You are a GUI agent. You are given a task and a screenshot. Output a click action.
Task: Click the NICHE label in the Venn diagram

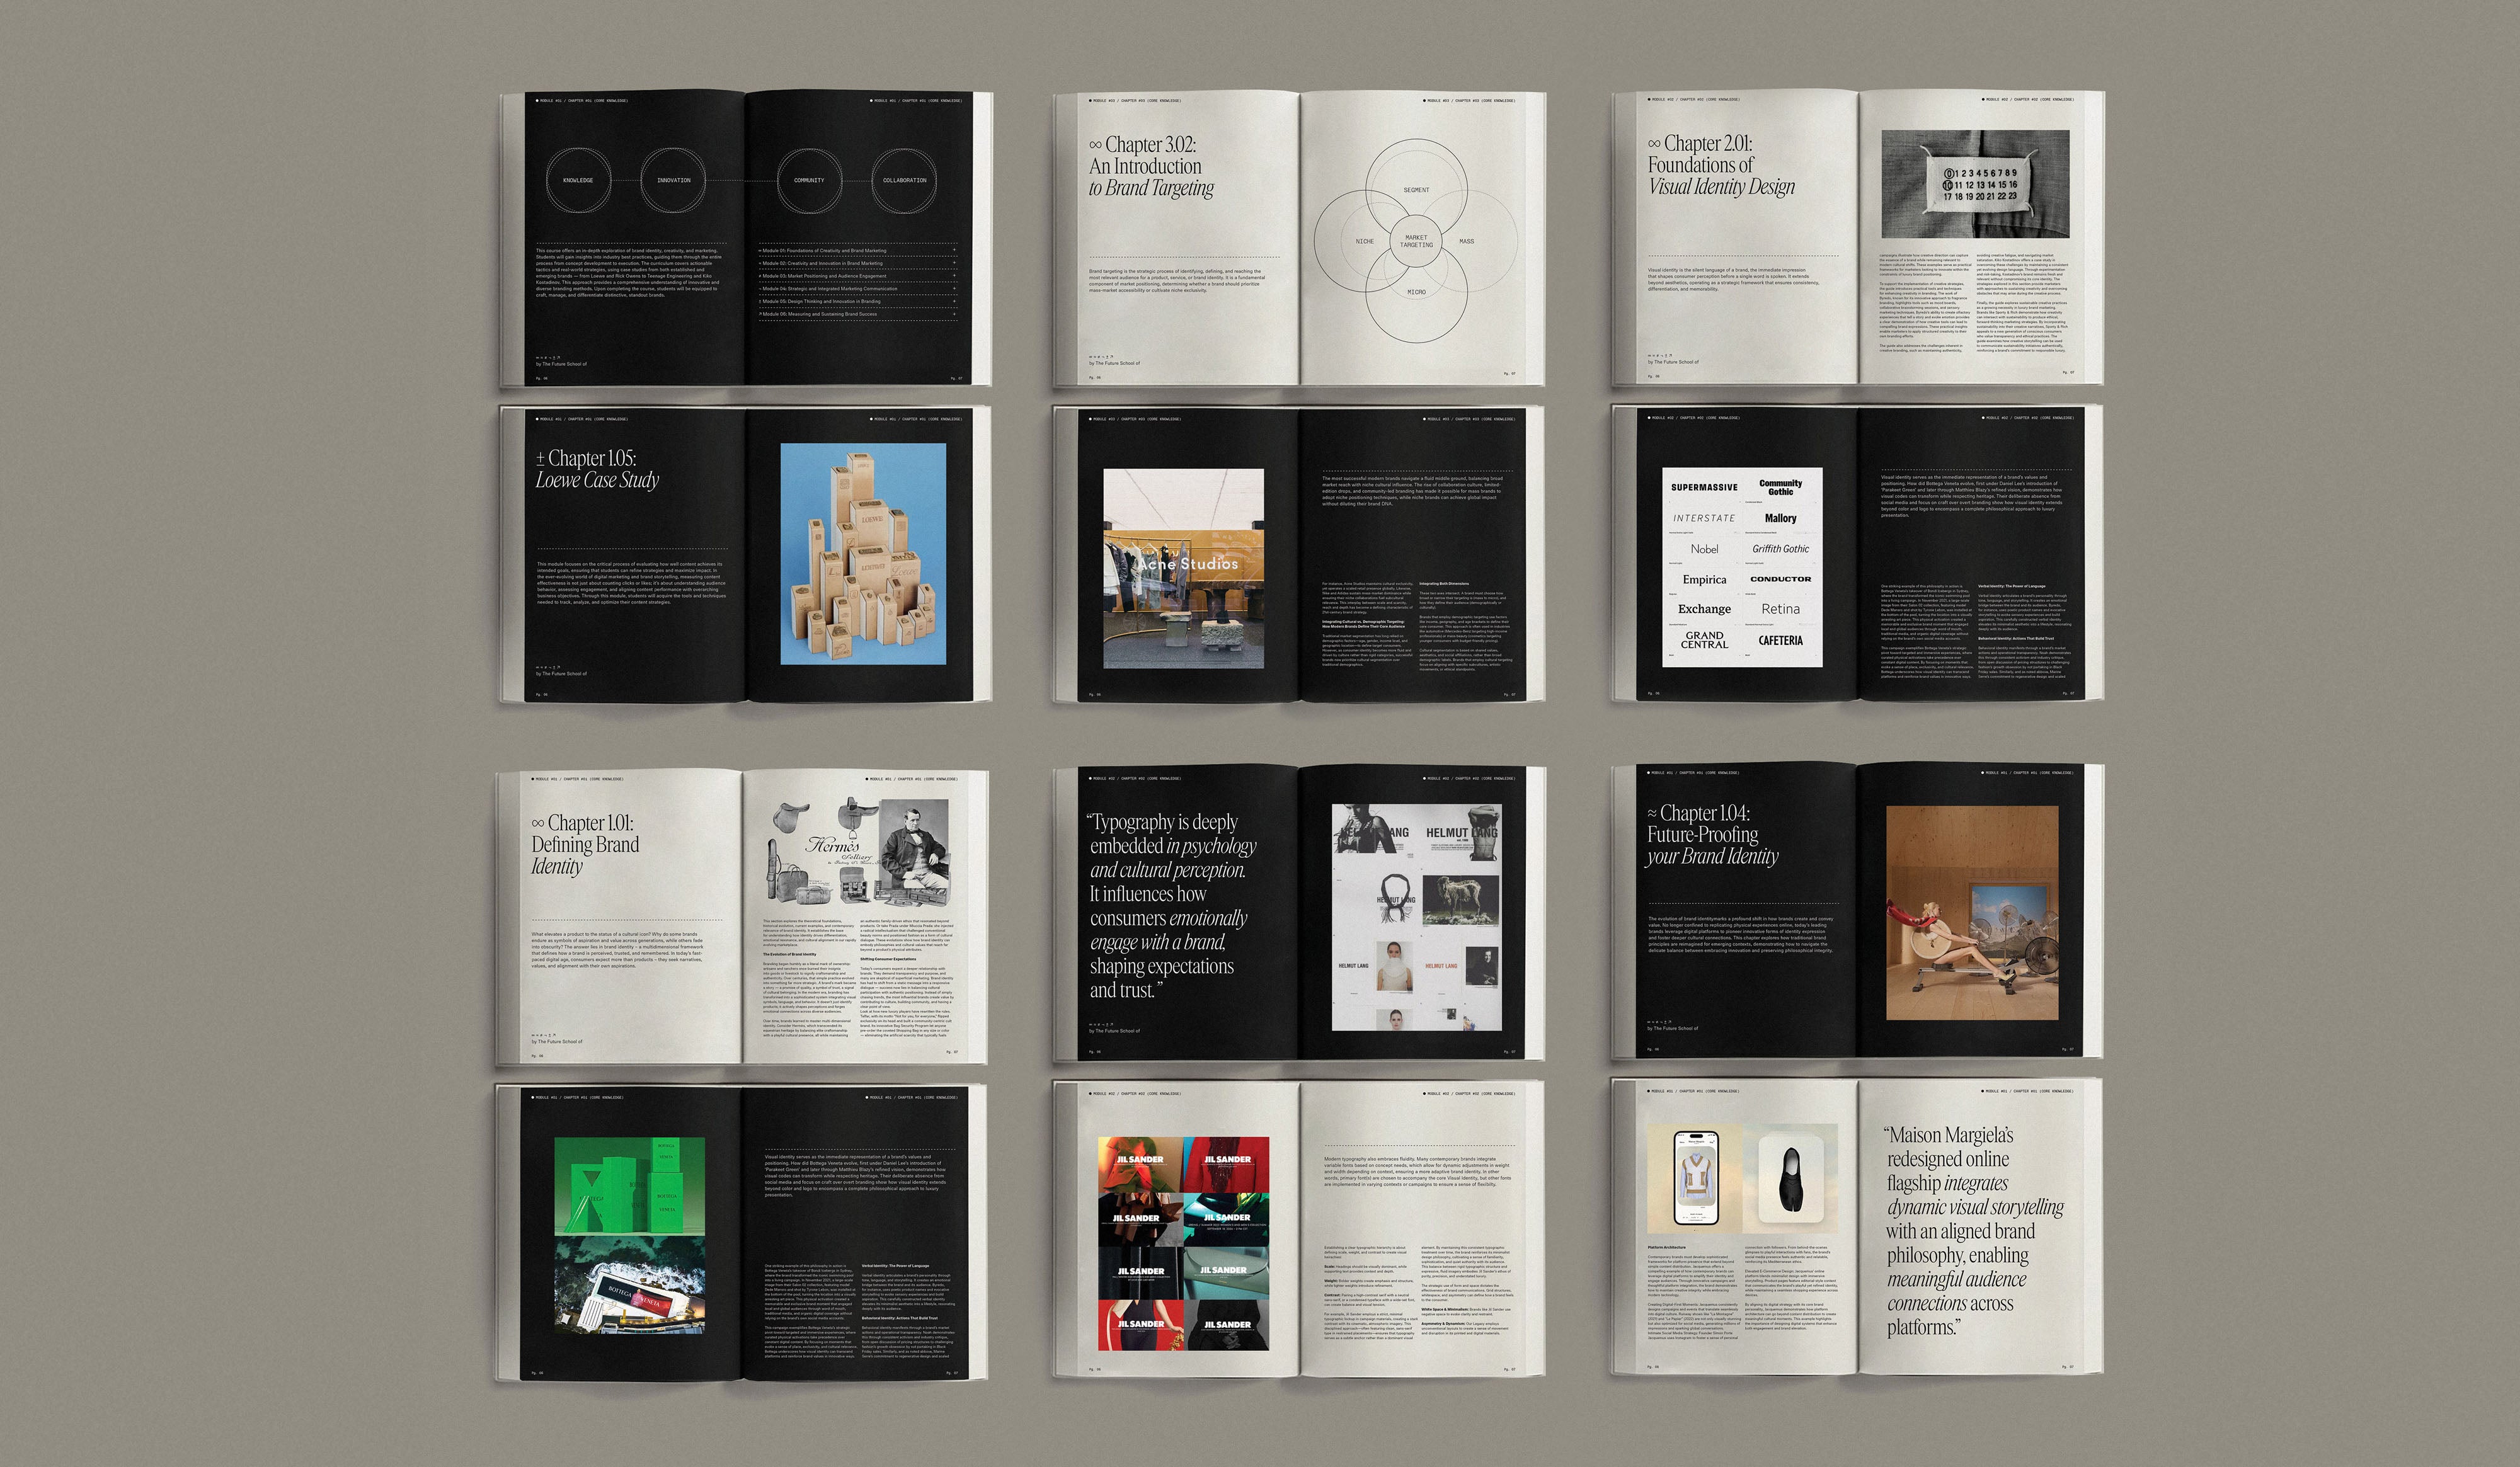click(1364, 241)
